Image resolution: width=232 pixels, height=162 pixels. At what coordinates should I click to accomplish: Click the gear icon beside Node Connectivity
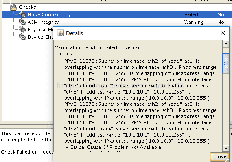(22, 14)
